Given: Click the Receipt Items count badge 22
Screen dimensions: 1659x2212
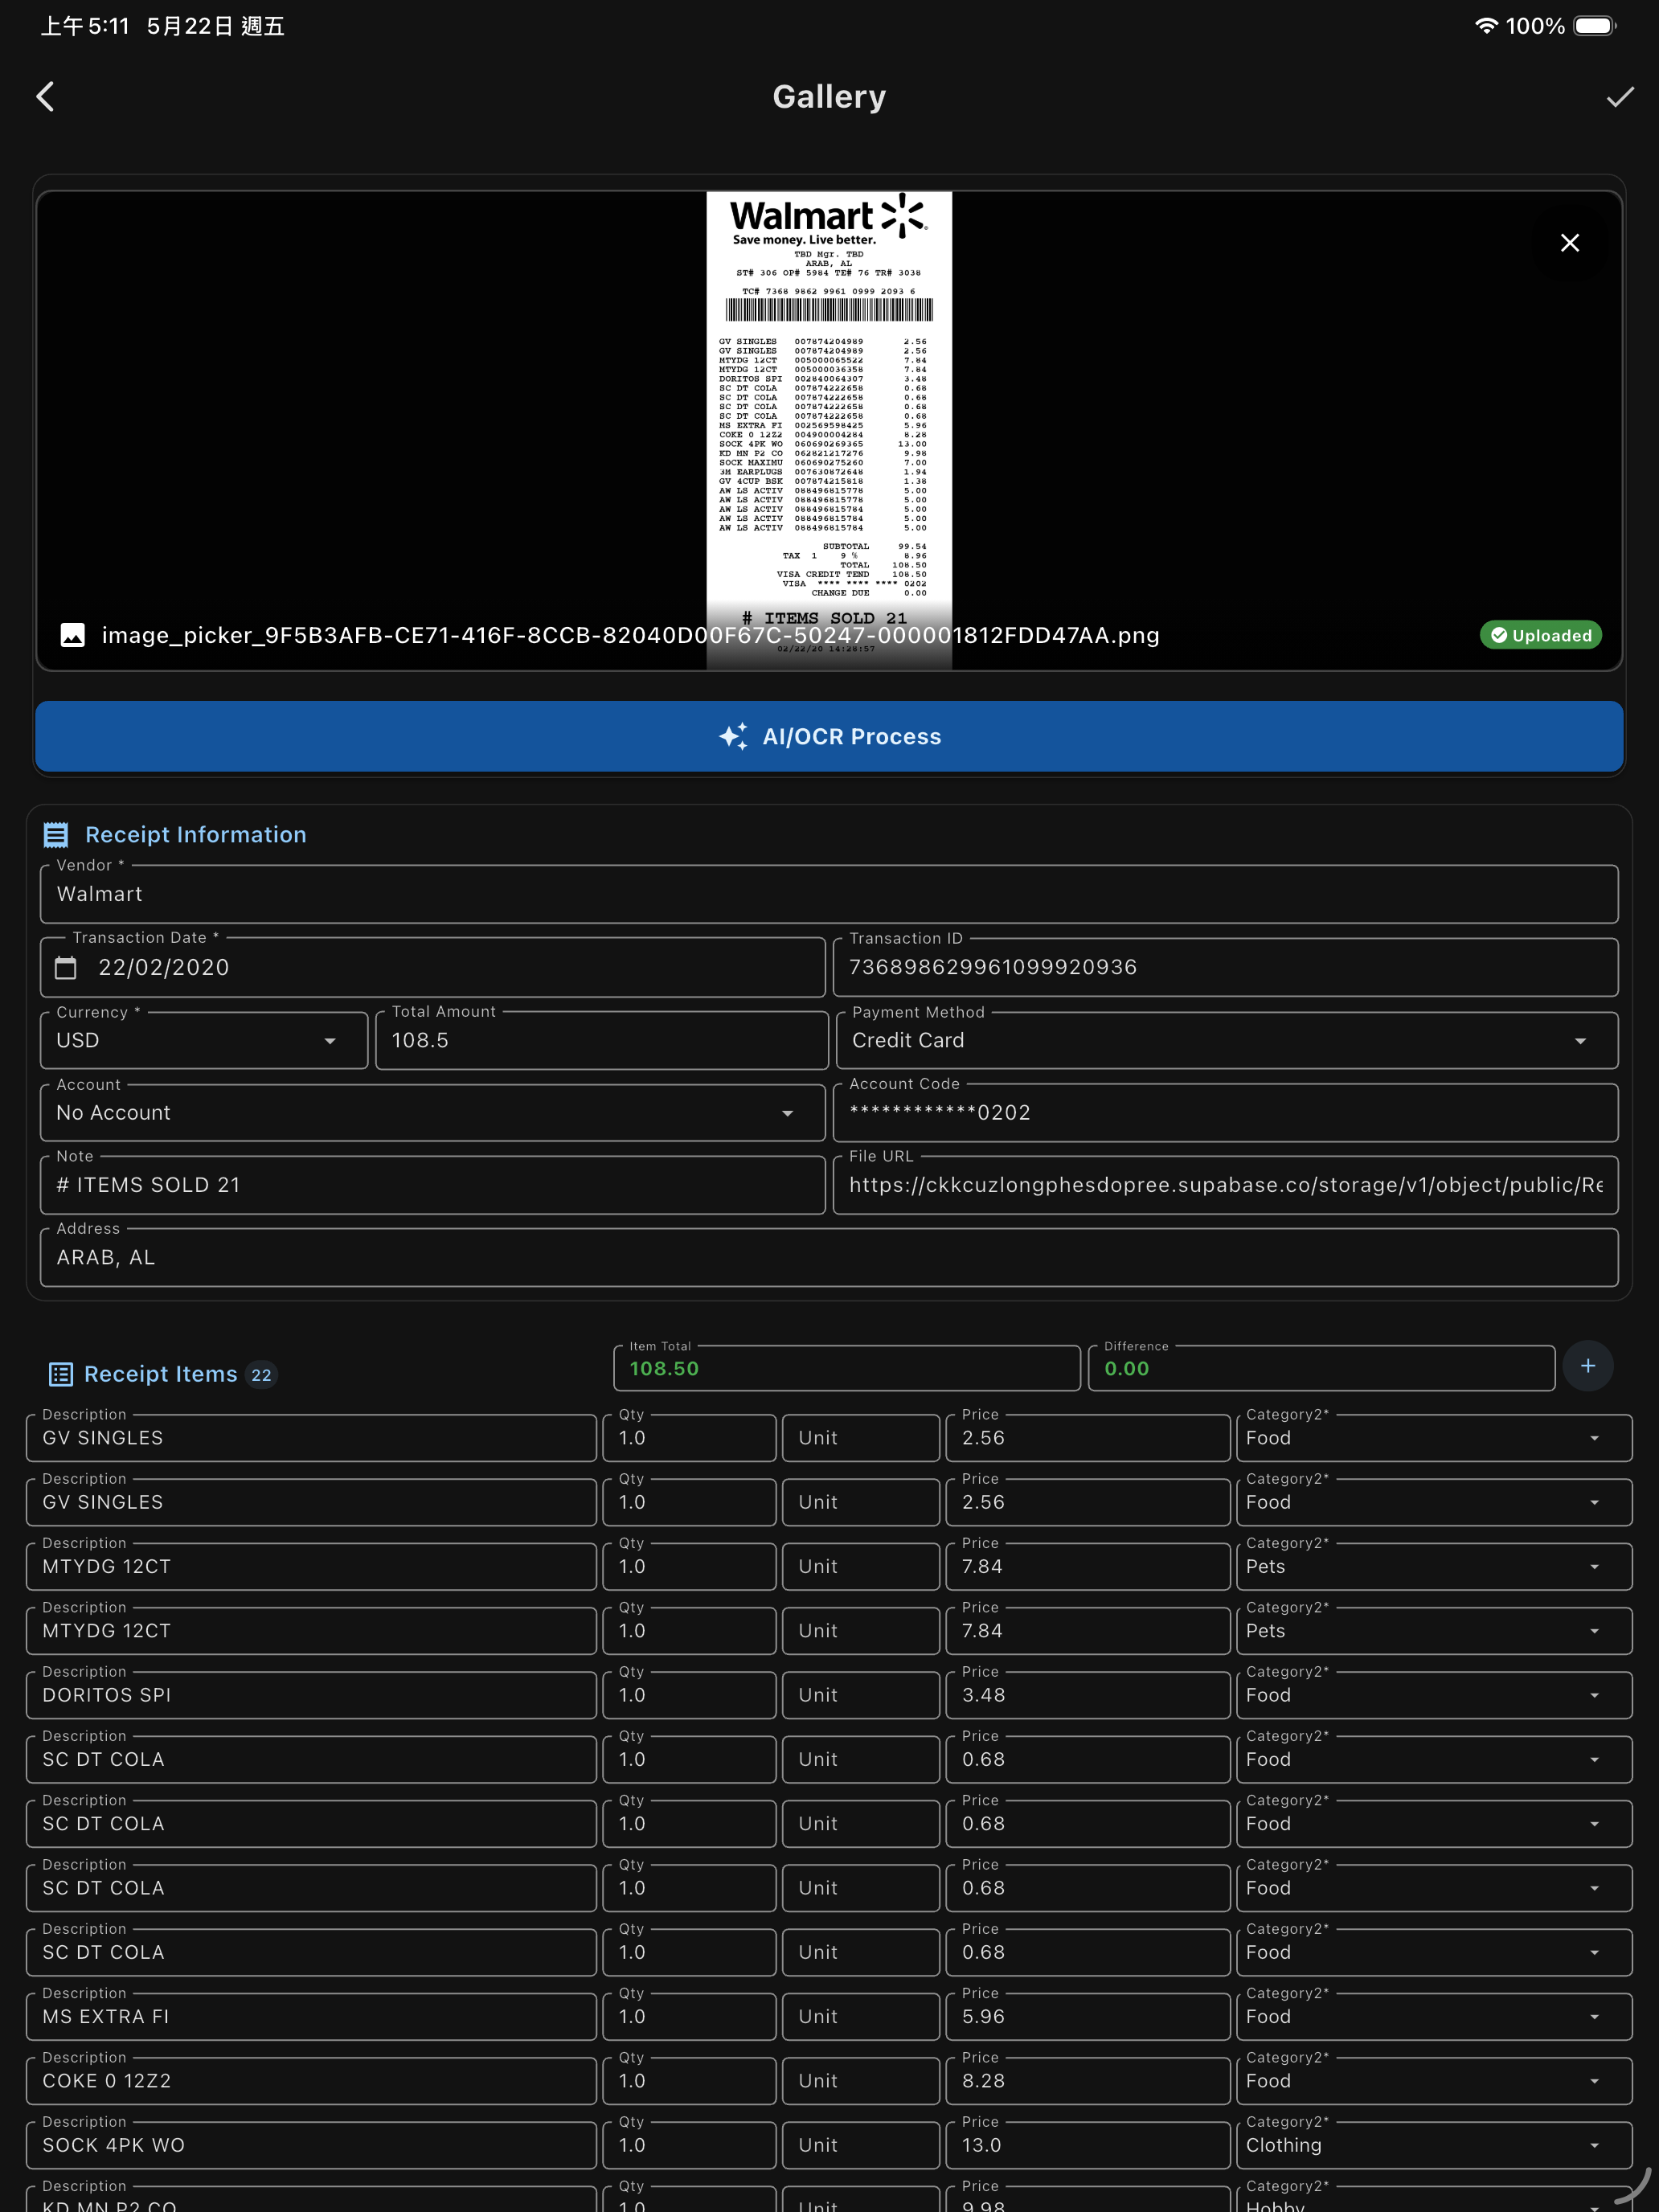Looking at the screenshot, I should [261, 1375].
